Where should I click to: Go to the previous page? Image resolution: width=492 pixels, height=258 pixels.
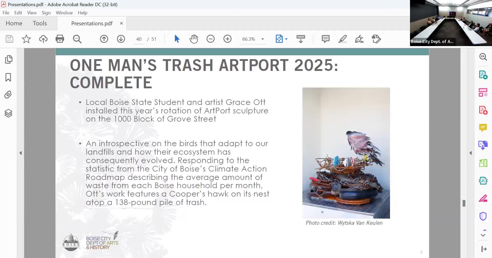(104, 39)
